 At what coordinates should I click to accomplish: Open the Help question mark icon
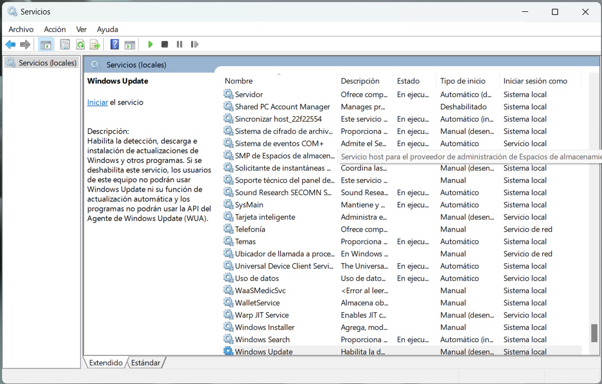click(x=115, y=44)
